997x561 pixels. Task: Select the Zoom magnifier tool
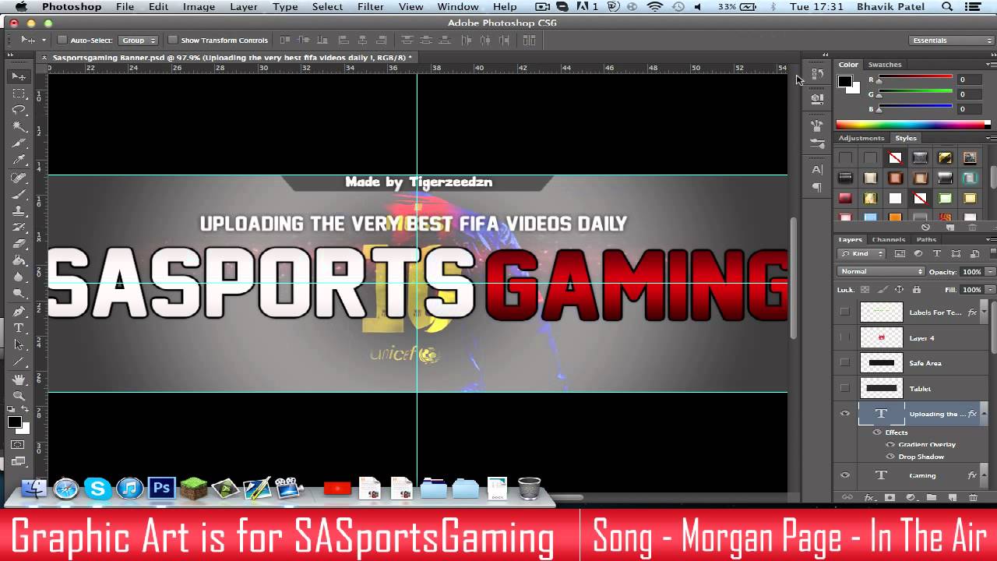pos(19,396)
